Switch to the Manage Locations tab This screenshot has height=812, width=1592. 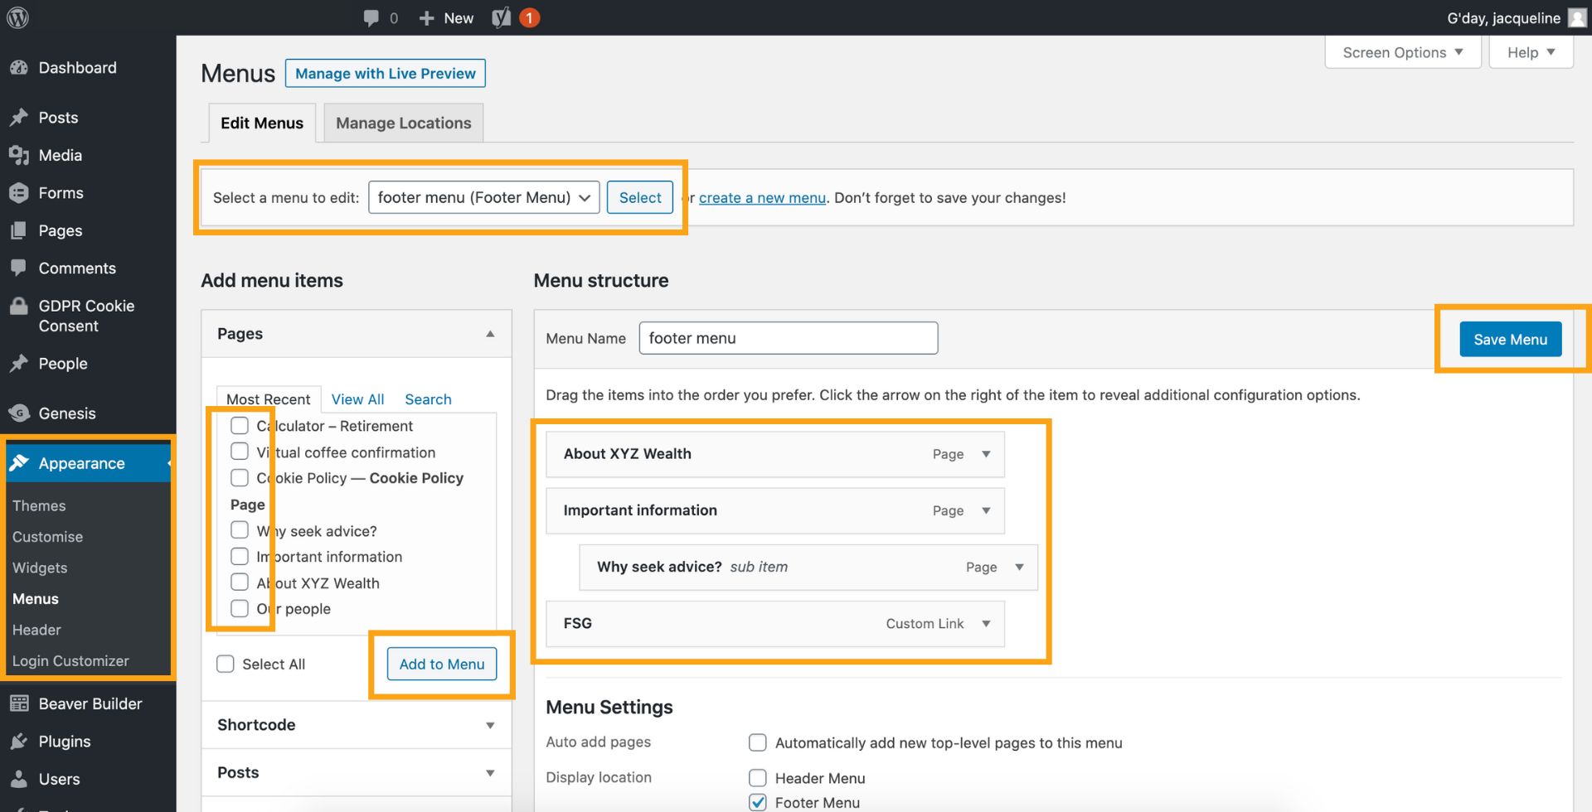tap(403, 123)
